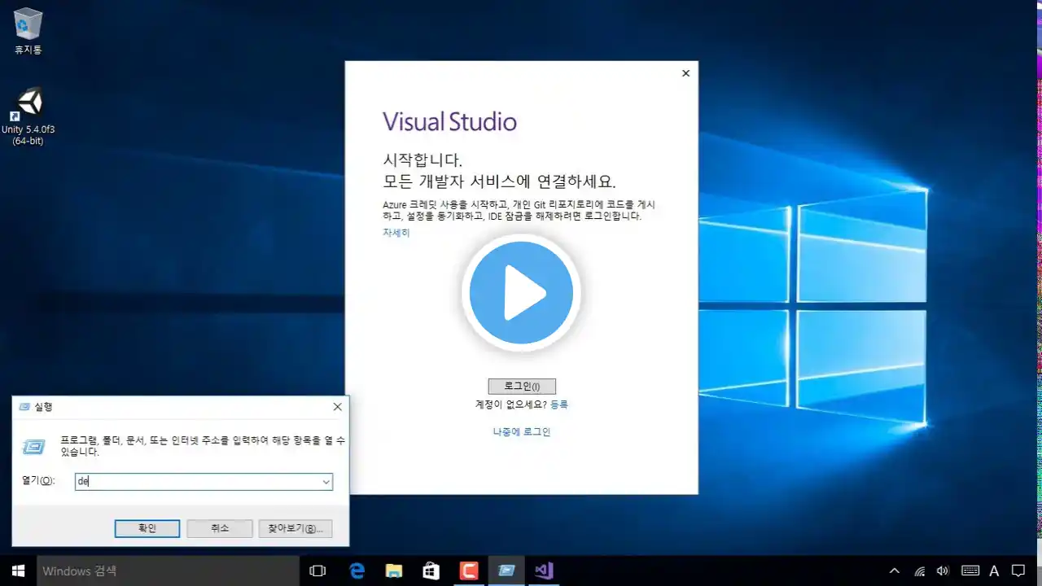Click the Run dialog icon beside its description
This screenshot has height=586, width=1042.
coord(33,447)
